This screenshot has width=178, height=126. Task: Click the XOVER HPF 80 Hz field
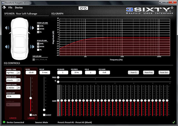pos(13,96)
